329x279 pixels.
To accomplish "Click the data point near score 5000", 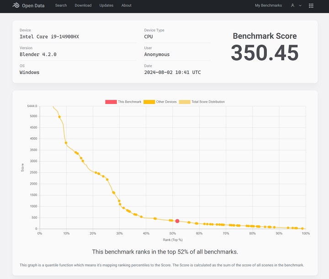I will click(59, 117).
